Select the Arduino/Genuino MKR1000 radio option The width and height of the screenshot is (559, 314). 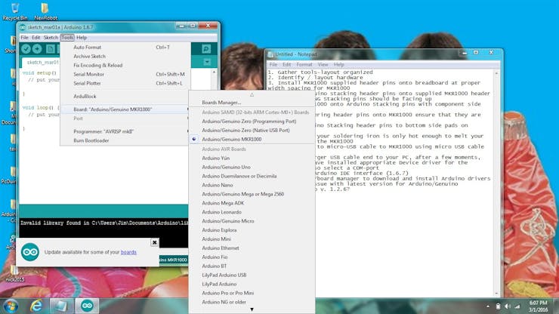pos(252,139)
